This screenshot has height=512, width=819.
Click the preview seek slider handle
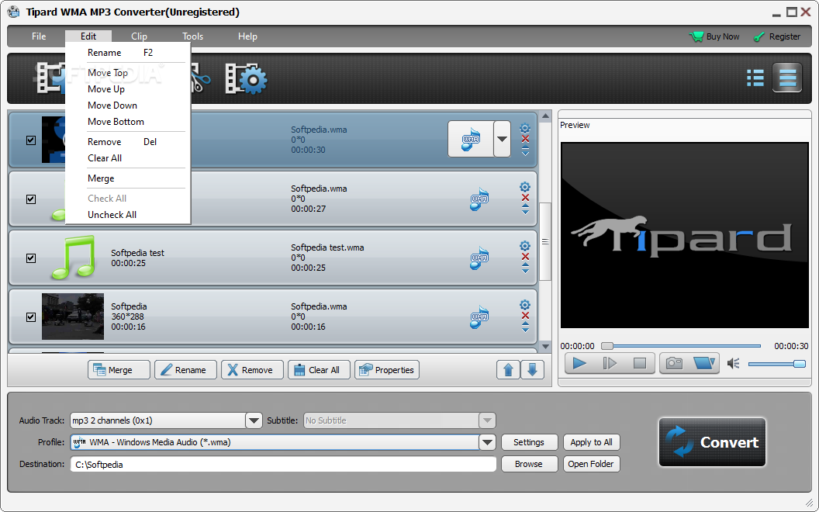607,346
